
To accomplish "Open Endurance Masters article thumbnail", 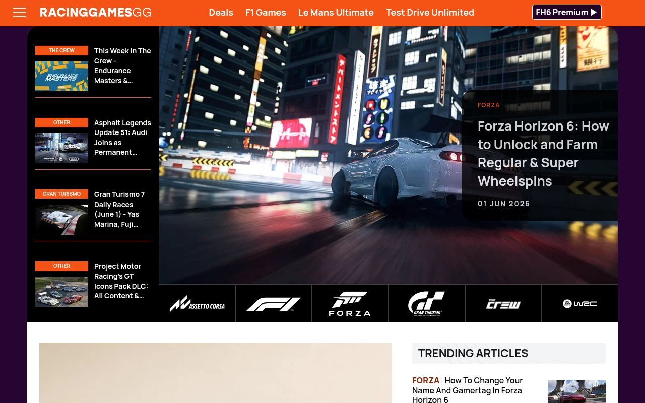I will click(x=61, y=76).
